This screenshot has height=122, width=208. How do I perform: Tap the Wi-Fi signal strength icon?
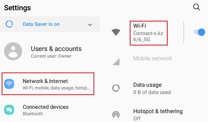coord(116,32)
